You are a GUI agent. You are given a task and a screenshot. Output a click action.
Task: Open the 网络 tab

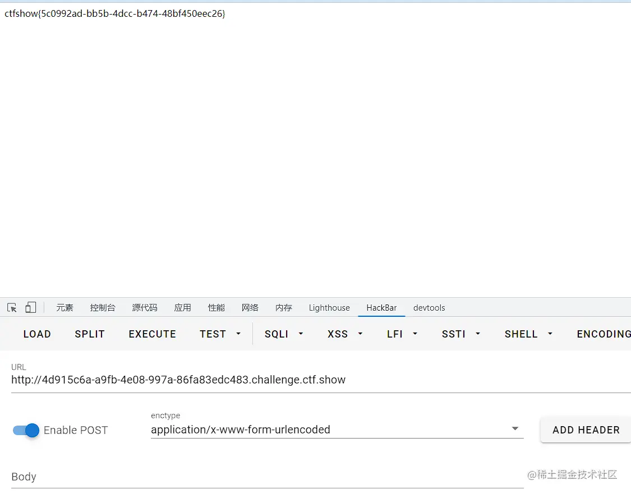point(250,308)
